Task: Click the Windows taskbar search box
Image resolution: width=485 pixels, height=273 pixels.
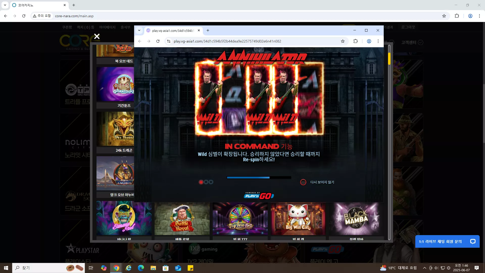Action: tap(48, 268)
